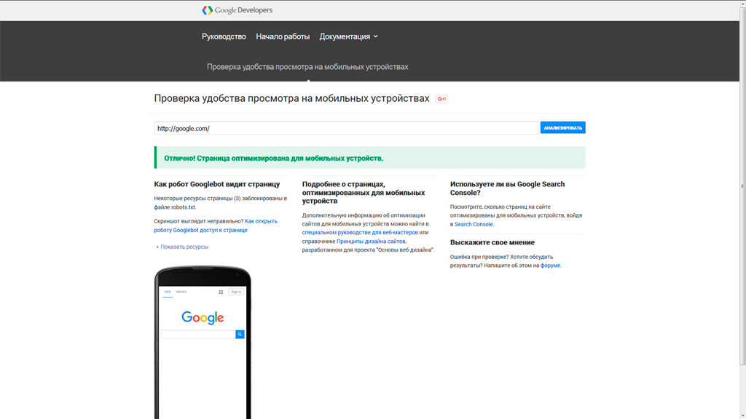Click the main page title Проверка удобства просмотра

tap(291, 98)
